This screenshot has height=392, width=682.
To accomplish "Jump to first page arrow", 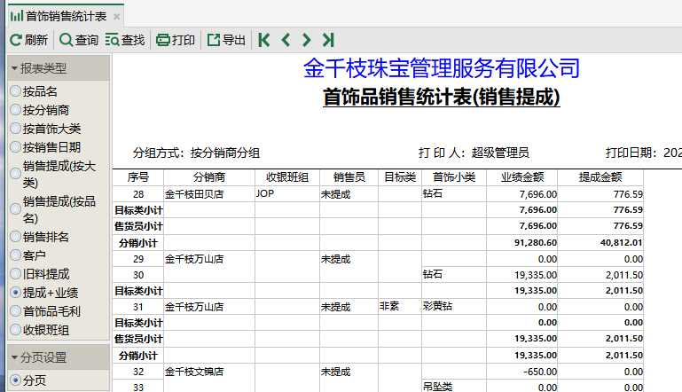I will click(x=263, y=40).
